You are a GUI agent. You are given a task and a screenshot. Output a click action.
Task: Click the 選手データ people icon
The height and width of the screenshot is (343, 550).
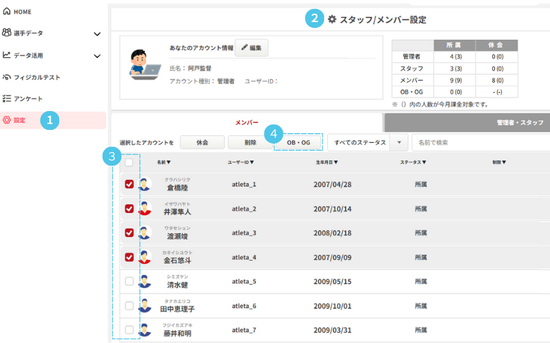click(x=6, y=33)
